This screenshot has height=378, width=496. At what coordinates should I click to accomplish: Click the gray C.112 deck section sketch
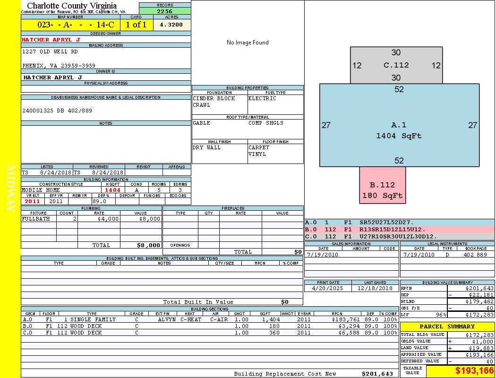point(396,65)
